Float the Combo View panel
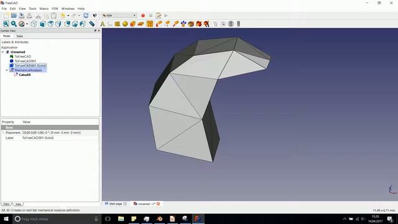 click(95, 30)
